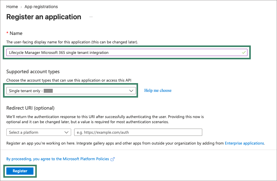Click the Register an application heading

(x=44, y=17)
